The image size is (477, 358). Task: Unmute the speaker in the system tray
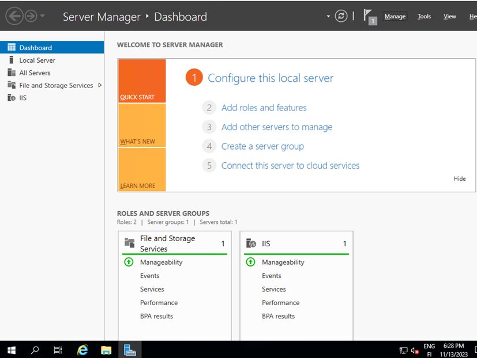(x=415, y=349)
